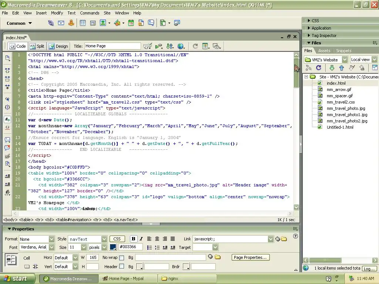379x284 pixels.
Task: Enable the No wrap checkbox
Action: (121, 258)
